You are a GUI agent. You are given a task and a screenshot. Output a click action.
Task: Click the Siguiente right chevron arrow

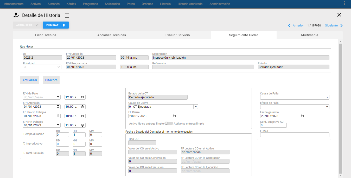click(x=341, y=25)
